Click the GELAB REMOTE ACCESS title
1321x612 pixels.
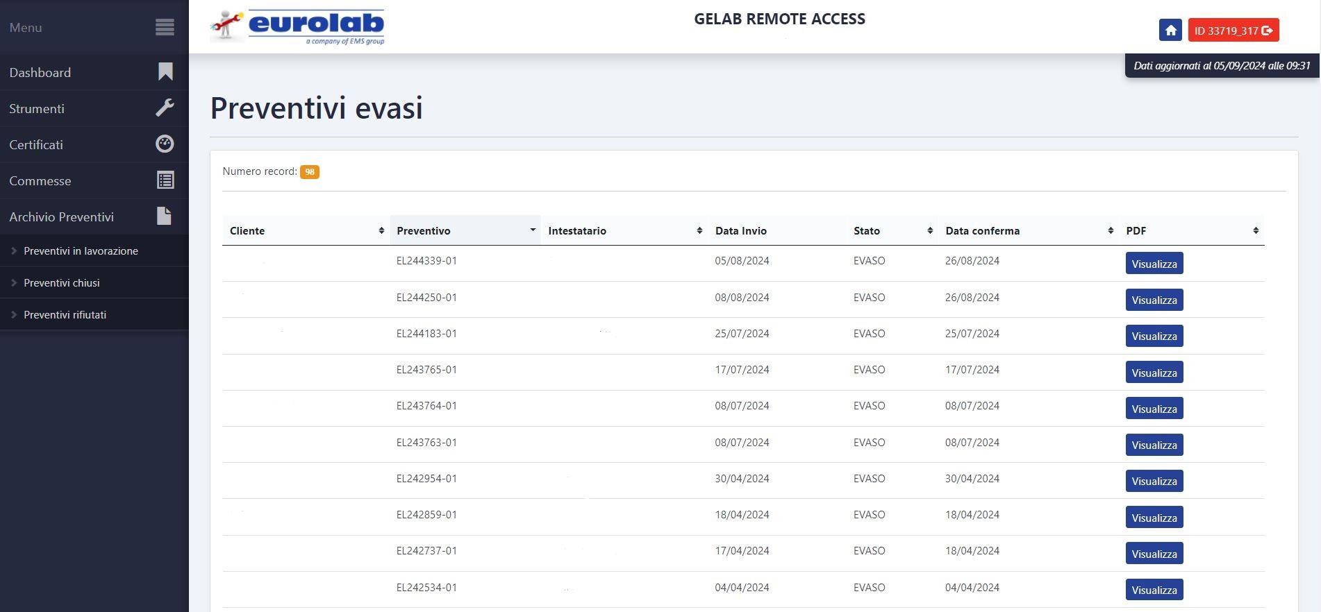[779, 19]
